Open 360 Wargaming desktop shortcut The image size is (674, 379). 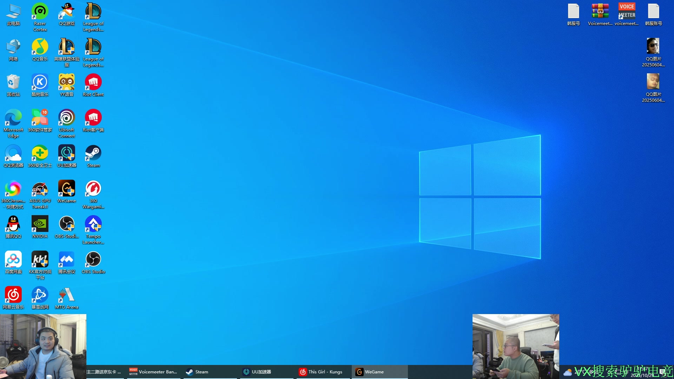tap(93, 189)
